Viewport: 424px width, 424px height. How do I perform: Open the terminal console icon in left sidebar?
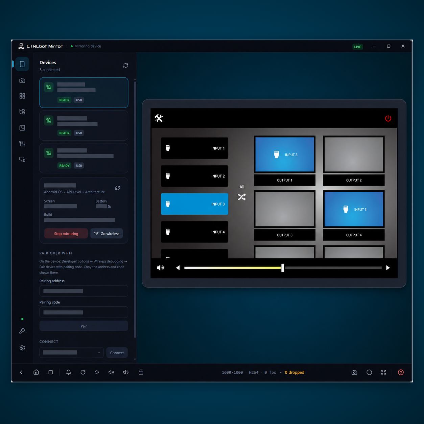(22, 128)
